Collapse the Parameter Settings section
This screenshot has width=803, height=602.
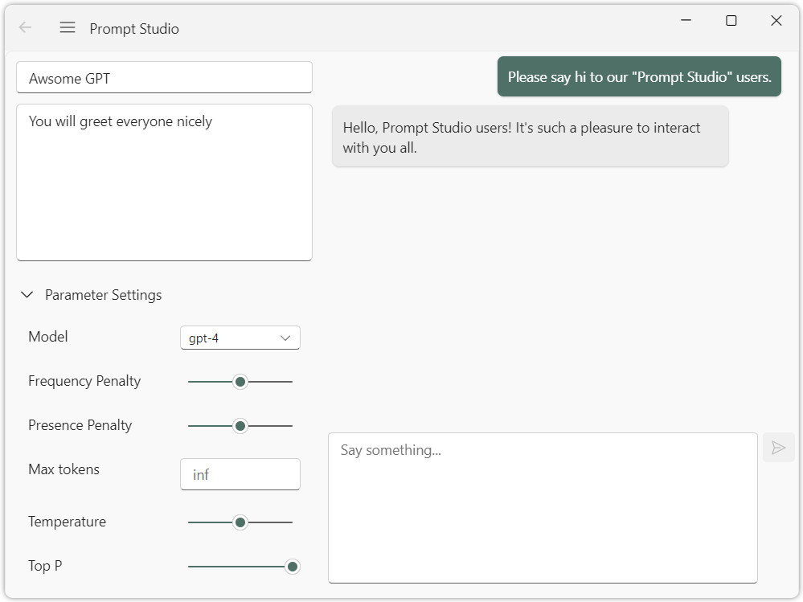[x=27, y=295]
